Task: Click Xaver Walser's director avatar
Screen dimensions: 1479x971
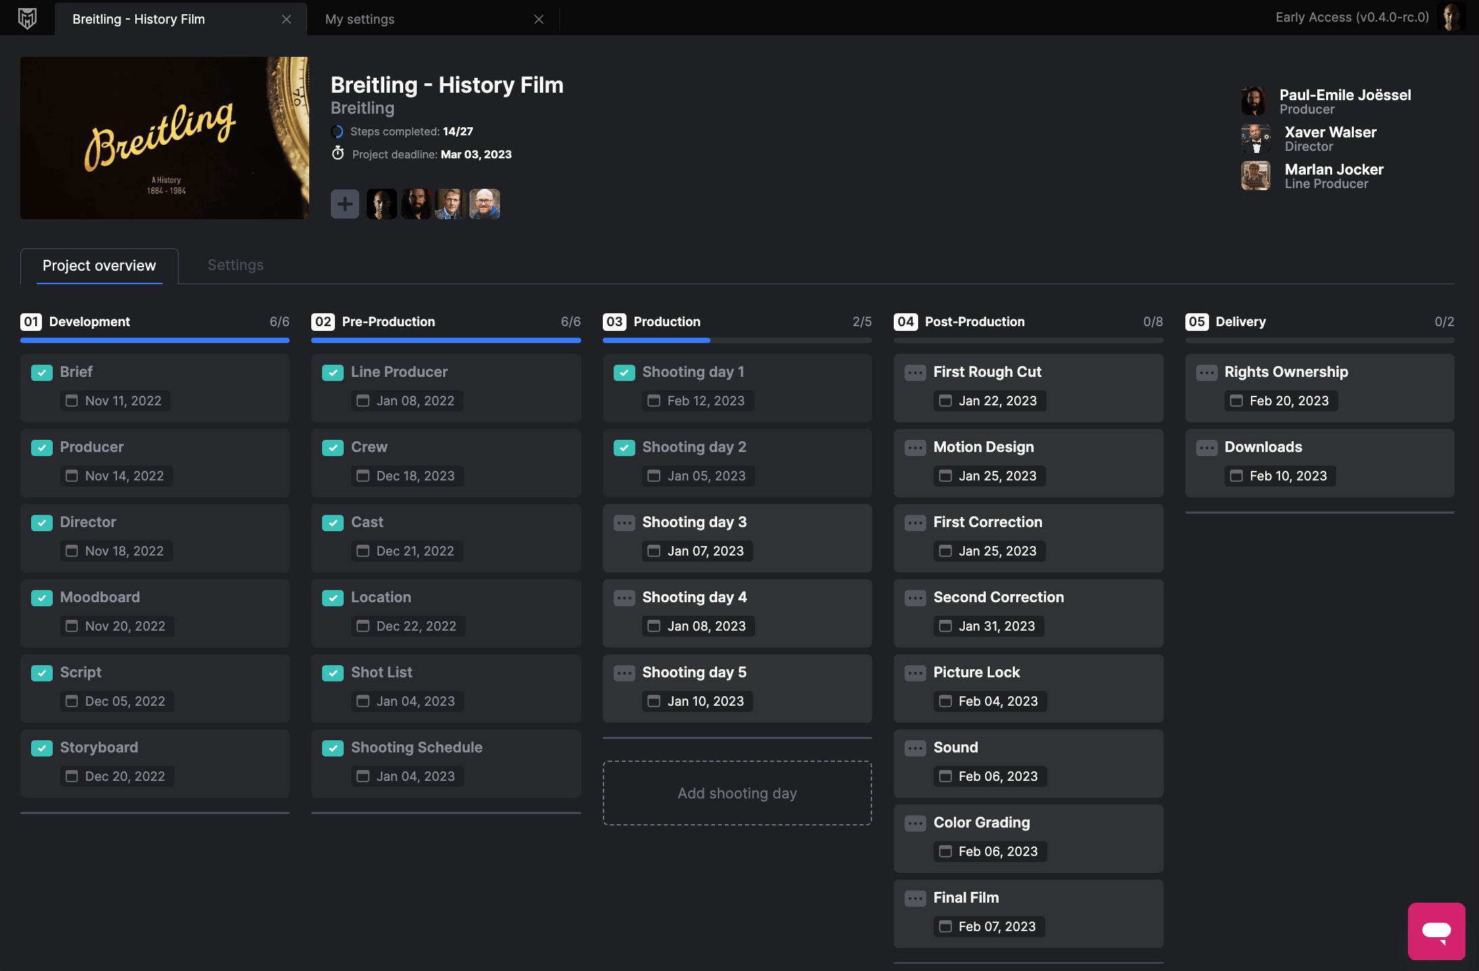Action: [x=1256, y=139]
